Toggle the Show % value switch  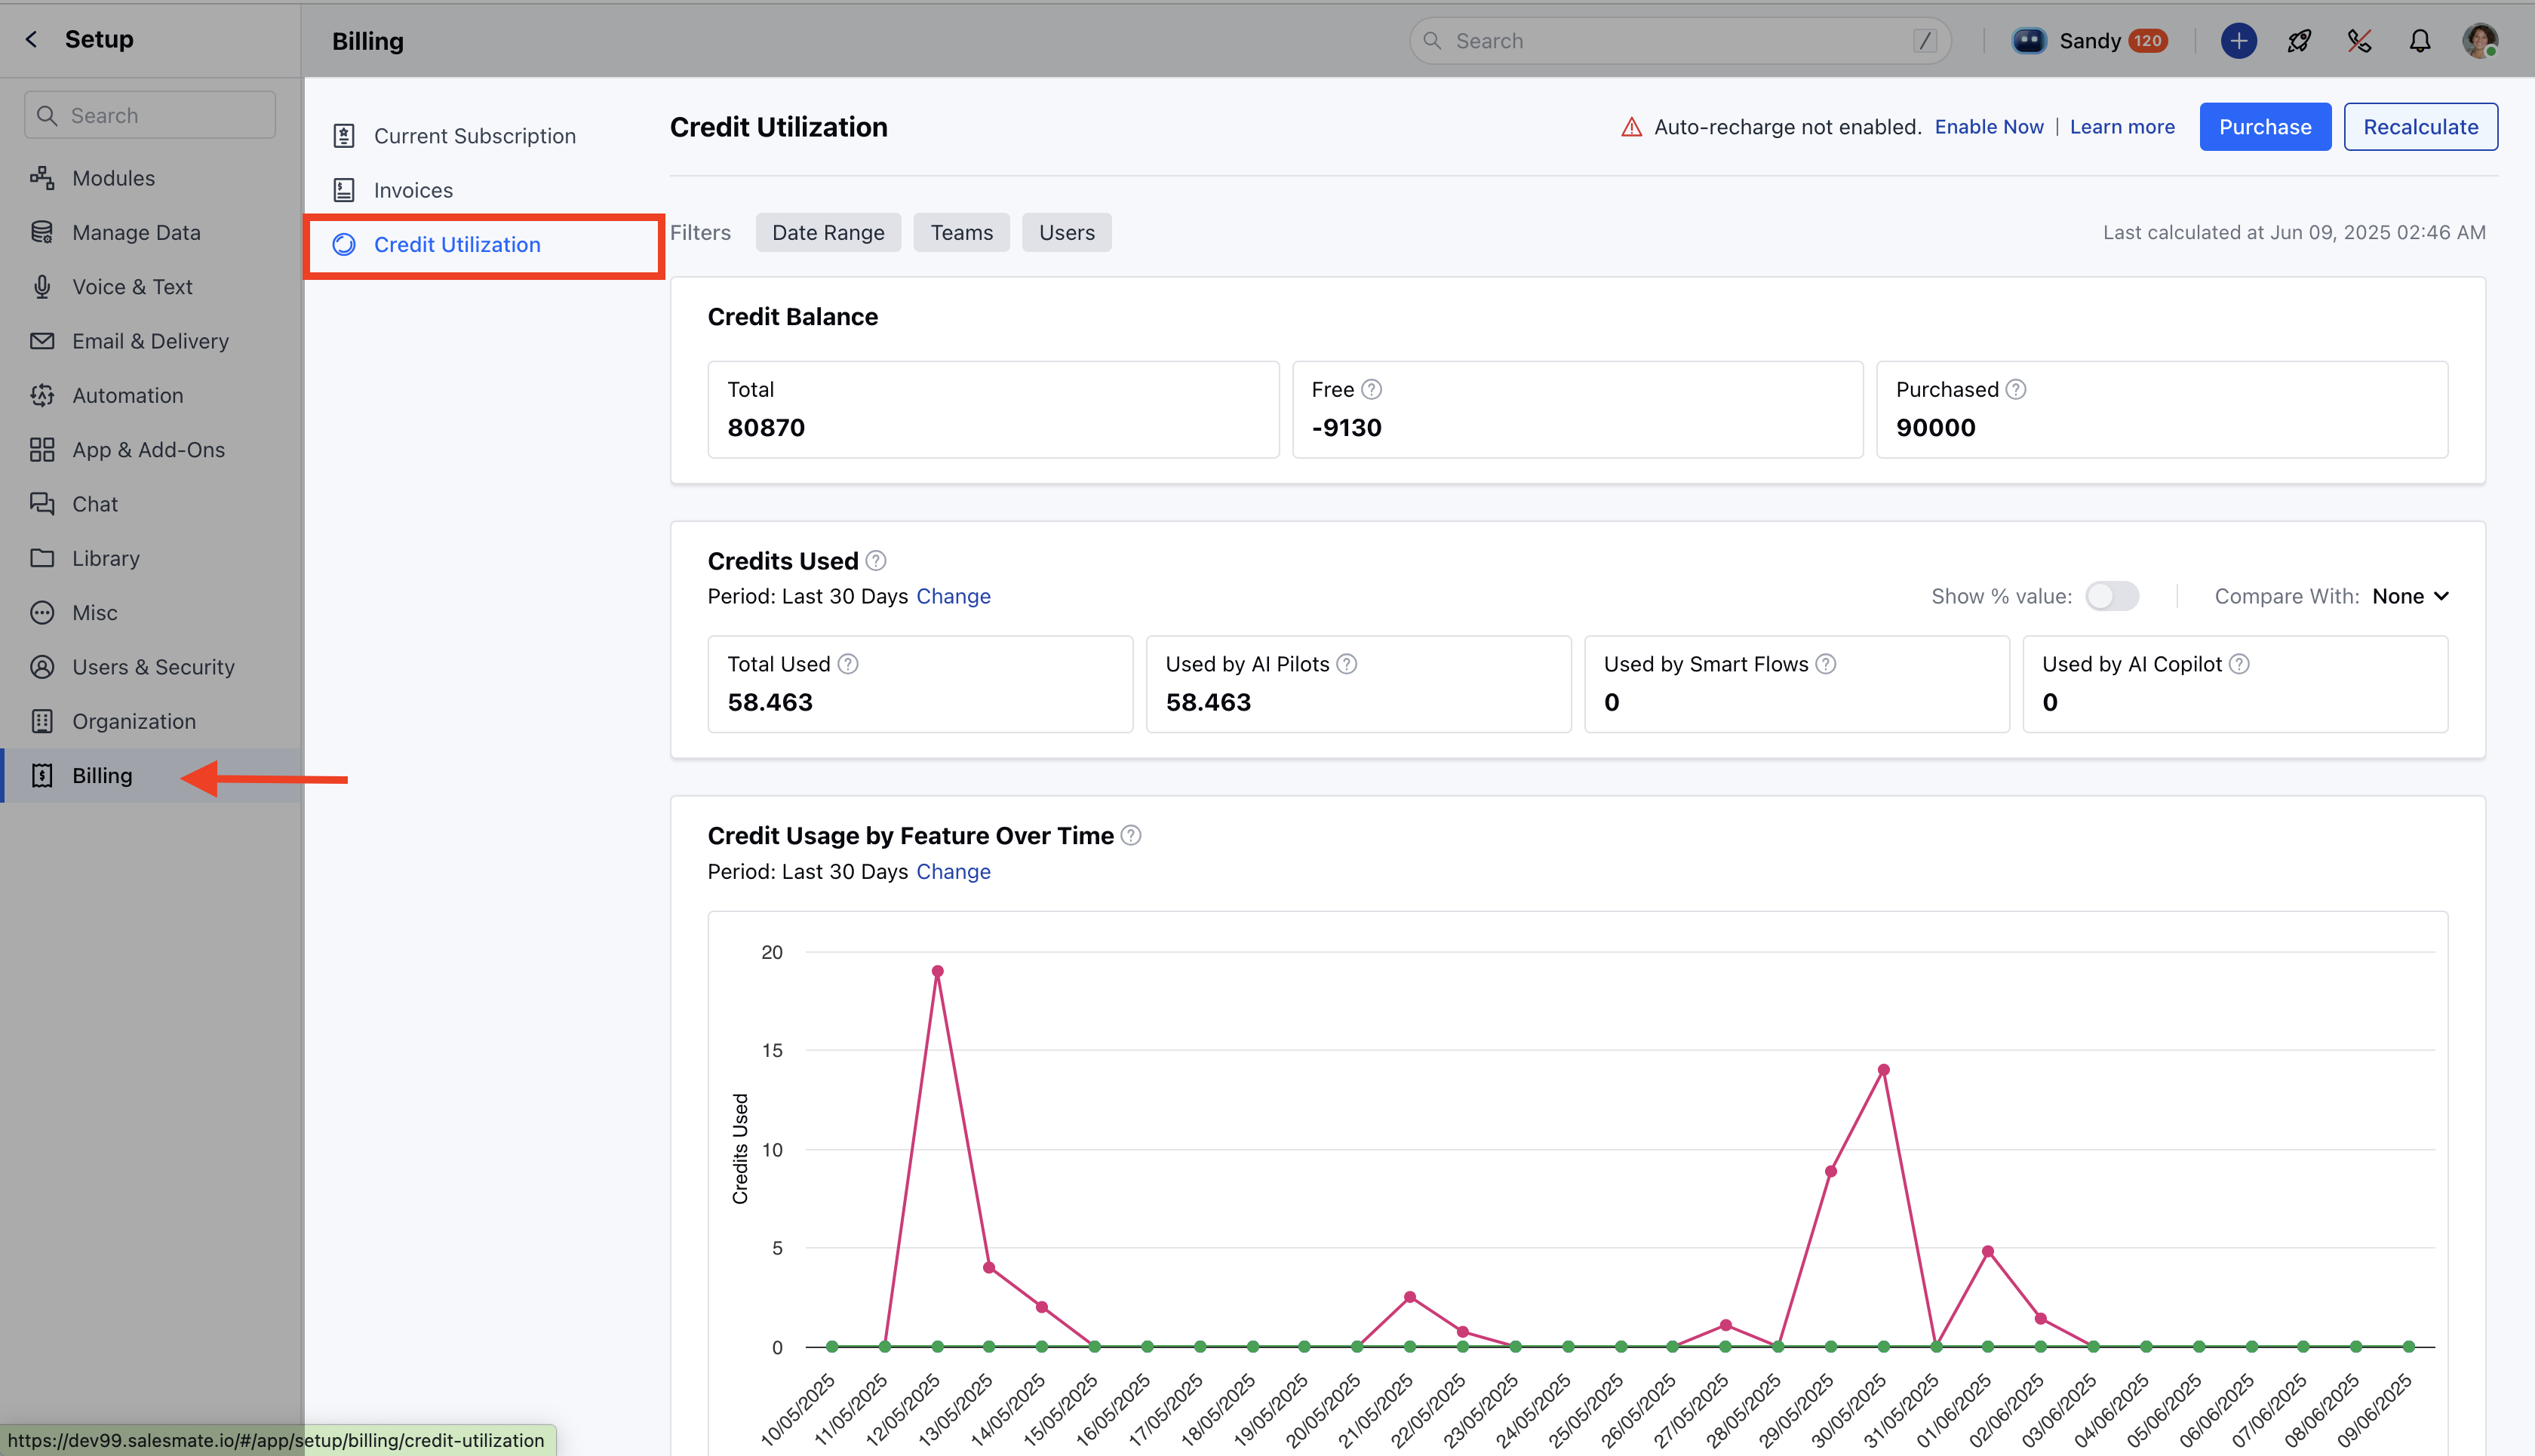2112,596
